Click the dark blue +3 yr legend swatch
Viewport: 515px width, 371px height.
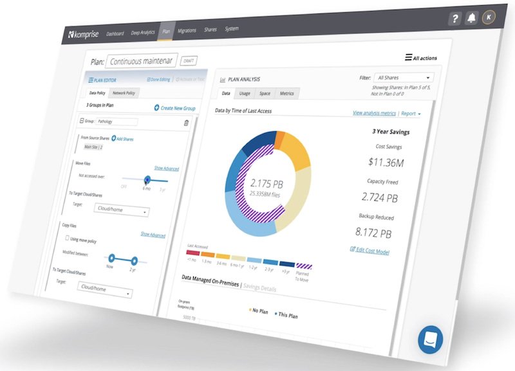[x=286, y=264]
